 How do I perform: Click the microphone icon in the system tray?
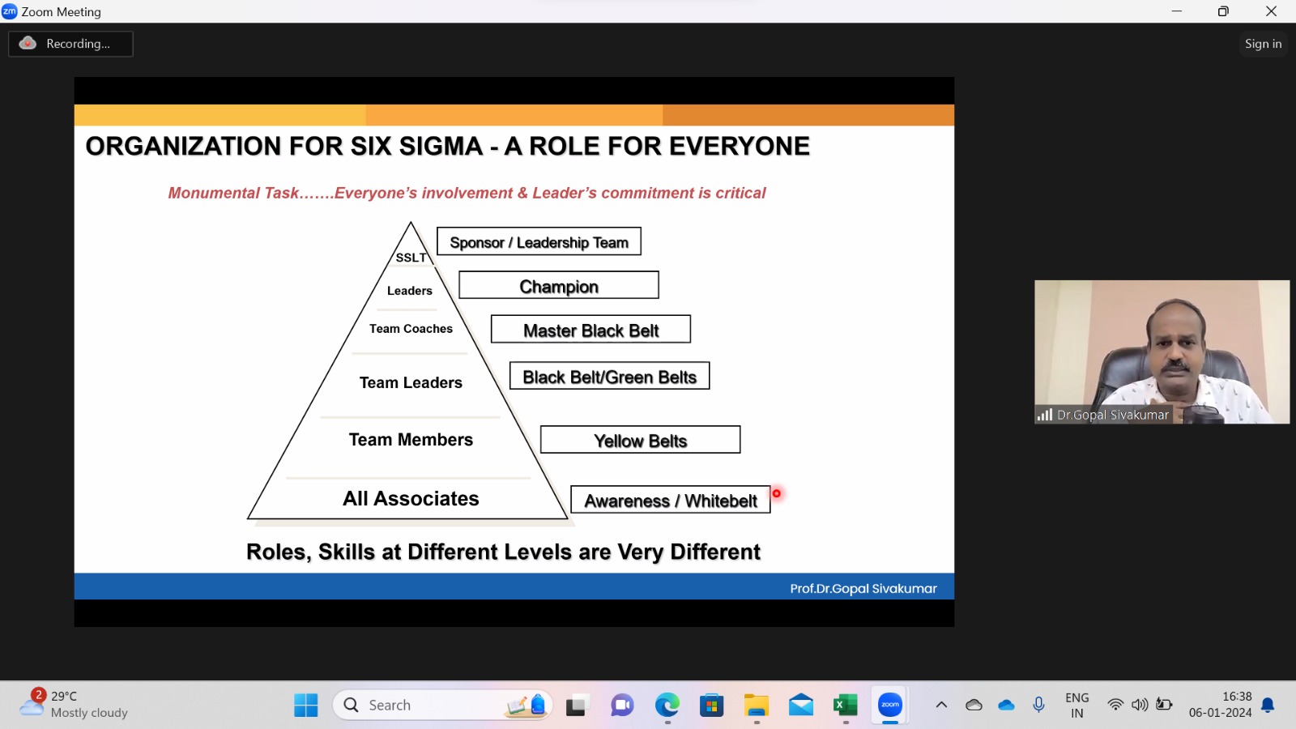pos(1038,705)
